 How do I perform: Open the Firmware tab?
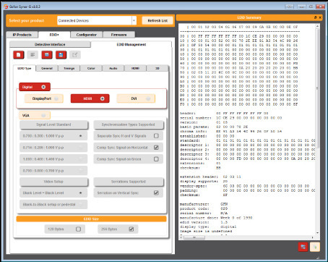(118, 35)
